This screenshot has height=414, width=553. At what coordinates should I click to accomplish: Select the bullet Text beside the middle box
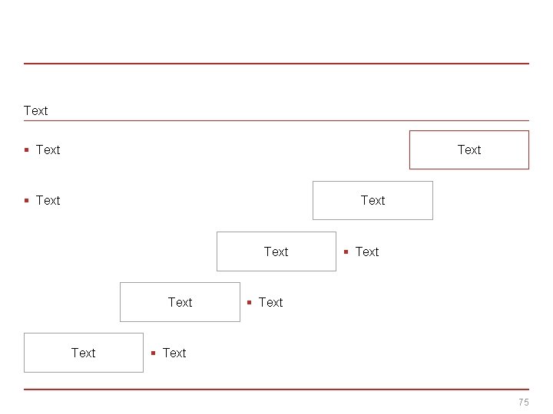[x=367, y=251]
